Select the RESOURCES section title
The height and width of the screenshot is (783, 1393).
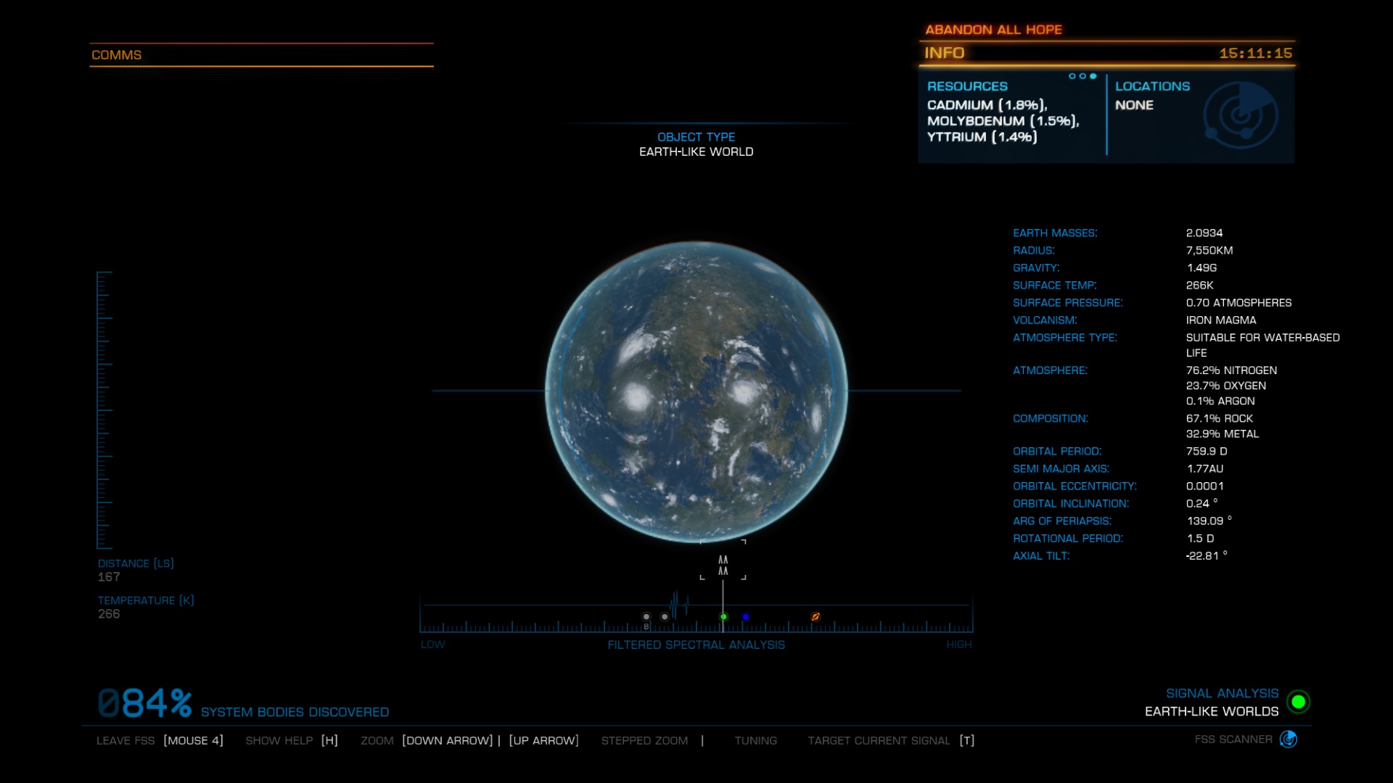point(967,86)
